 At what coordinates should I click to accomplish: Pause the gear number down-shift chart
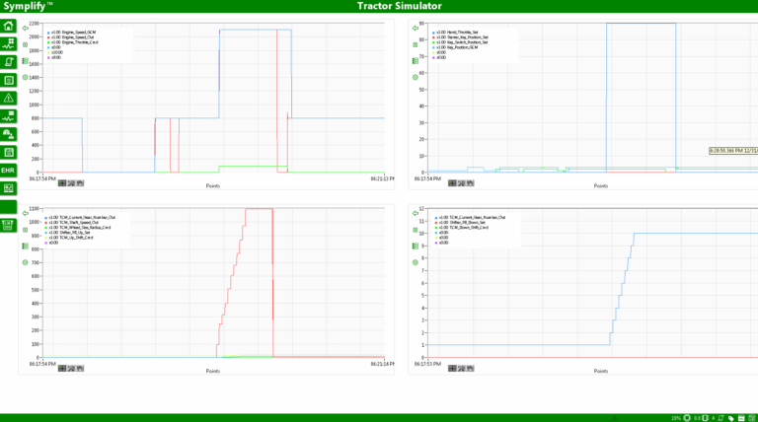pos(416,230)
